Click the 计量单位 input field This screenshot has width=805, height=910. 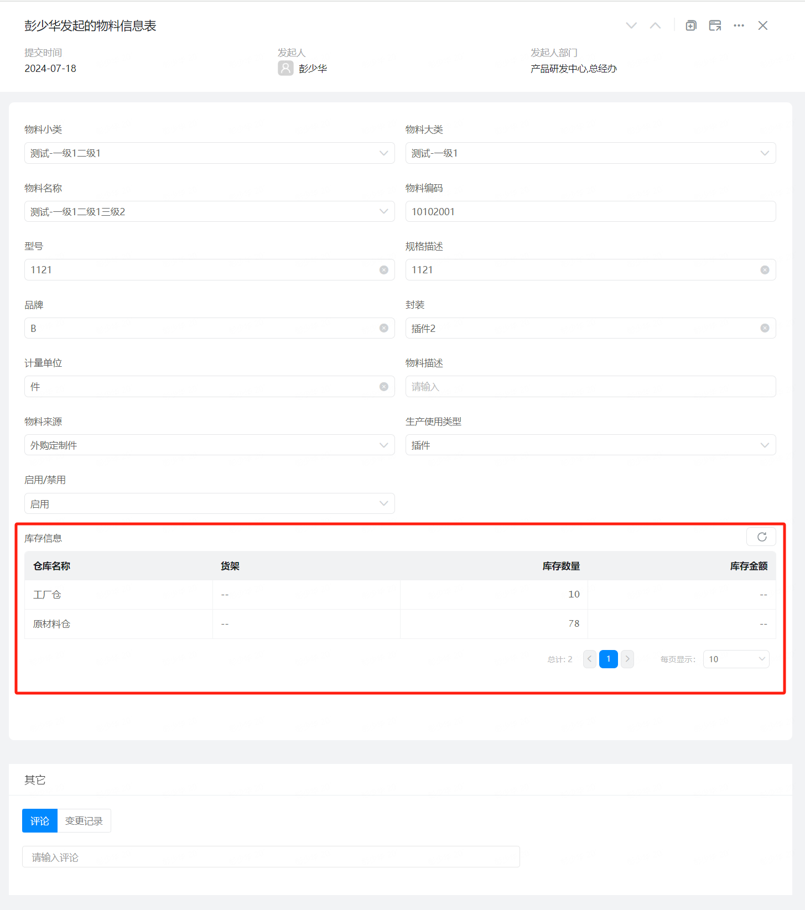[x=209, y=387]
